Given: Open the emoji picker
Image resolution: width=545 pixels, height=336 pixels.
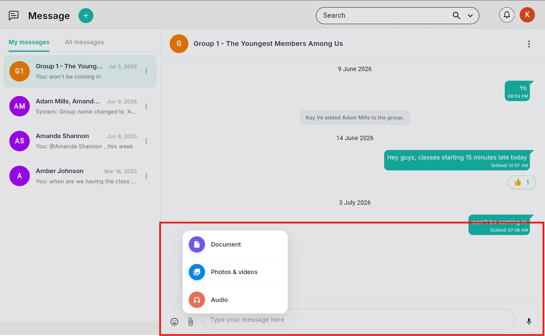Looking at the screenshot, I should pyautogui.click(x=174, y=322).
